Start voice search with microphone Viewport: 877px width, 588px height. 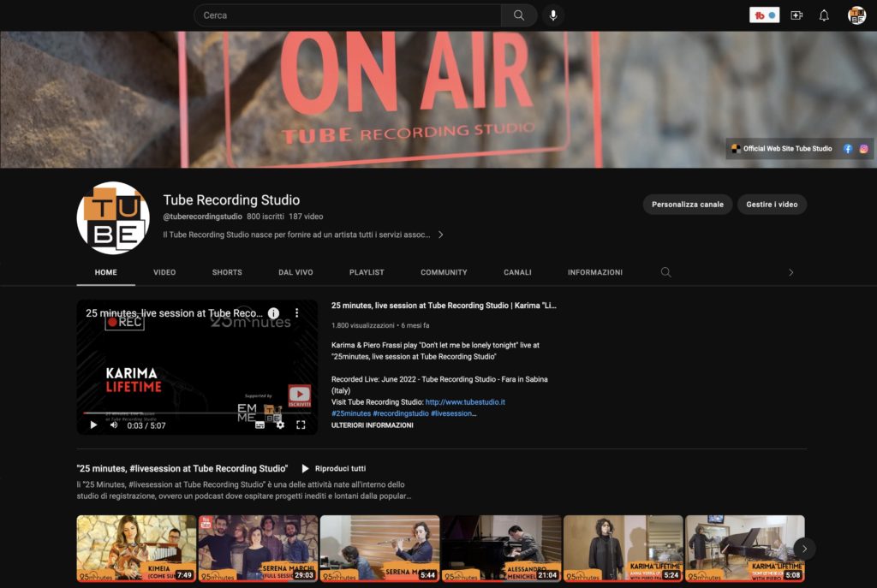553,15
